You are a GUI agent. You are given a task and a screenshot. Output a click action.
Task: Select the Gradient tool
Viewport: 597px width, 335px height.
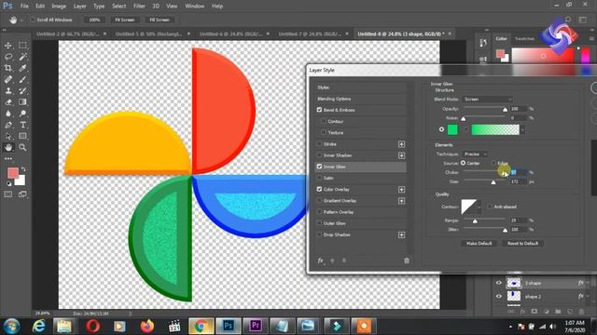pos(22,101)
